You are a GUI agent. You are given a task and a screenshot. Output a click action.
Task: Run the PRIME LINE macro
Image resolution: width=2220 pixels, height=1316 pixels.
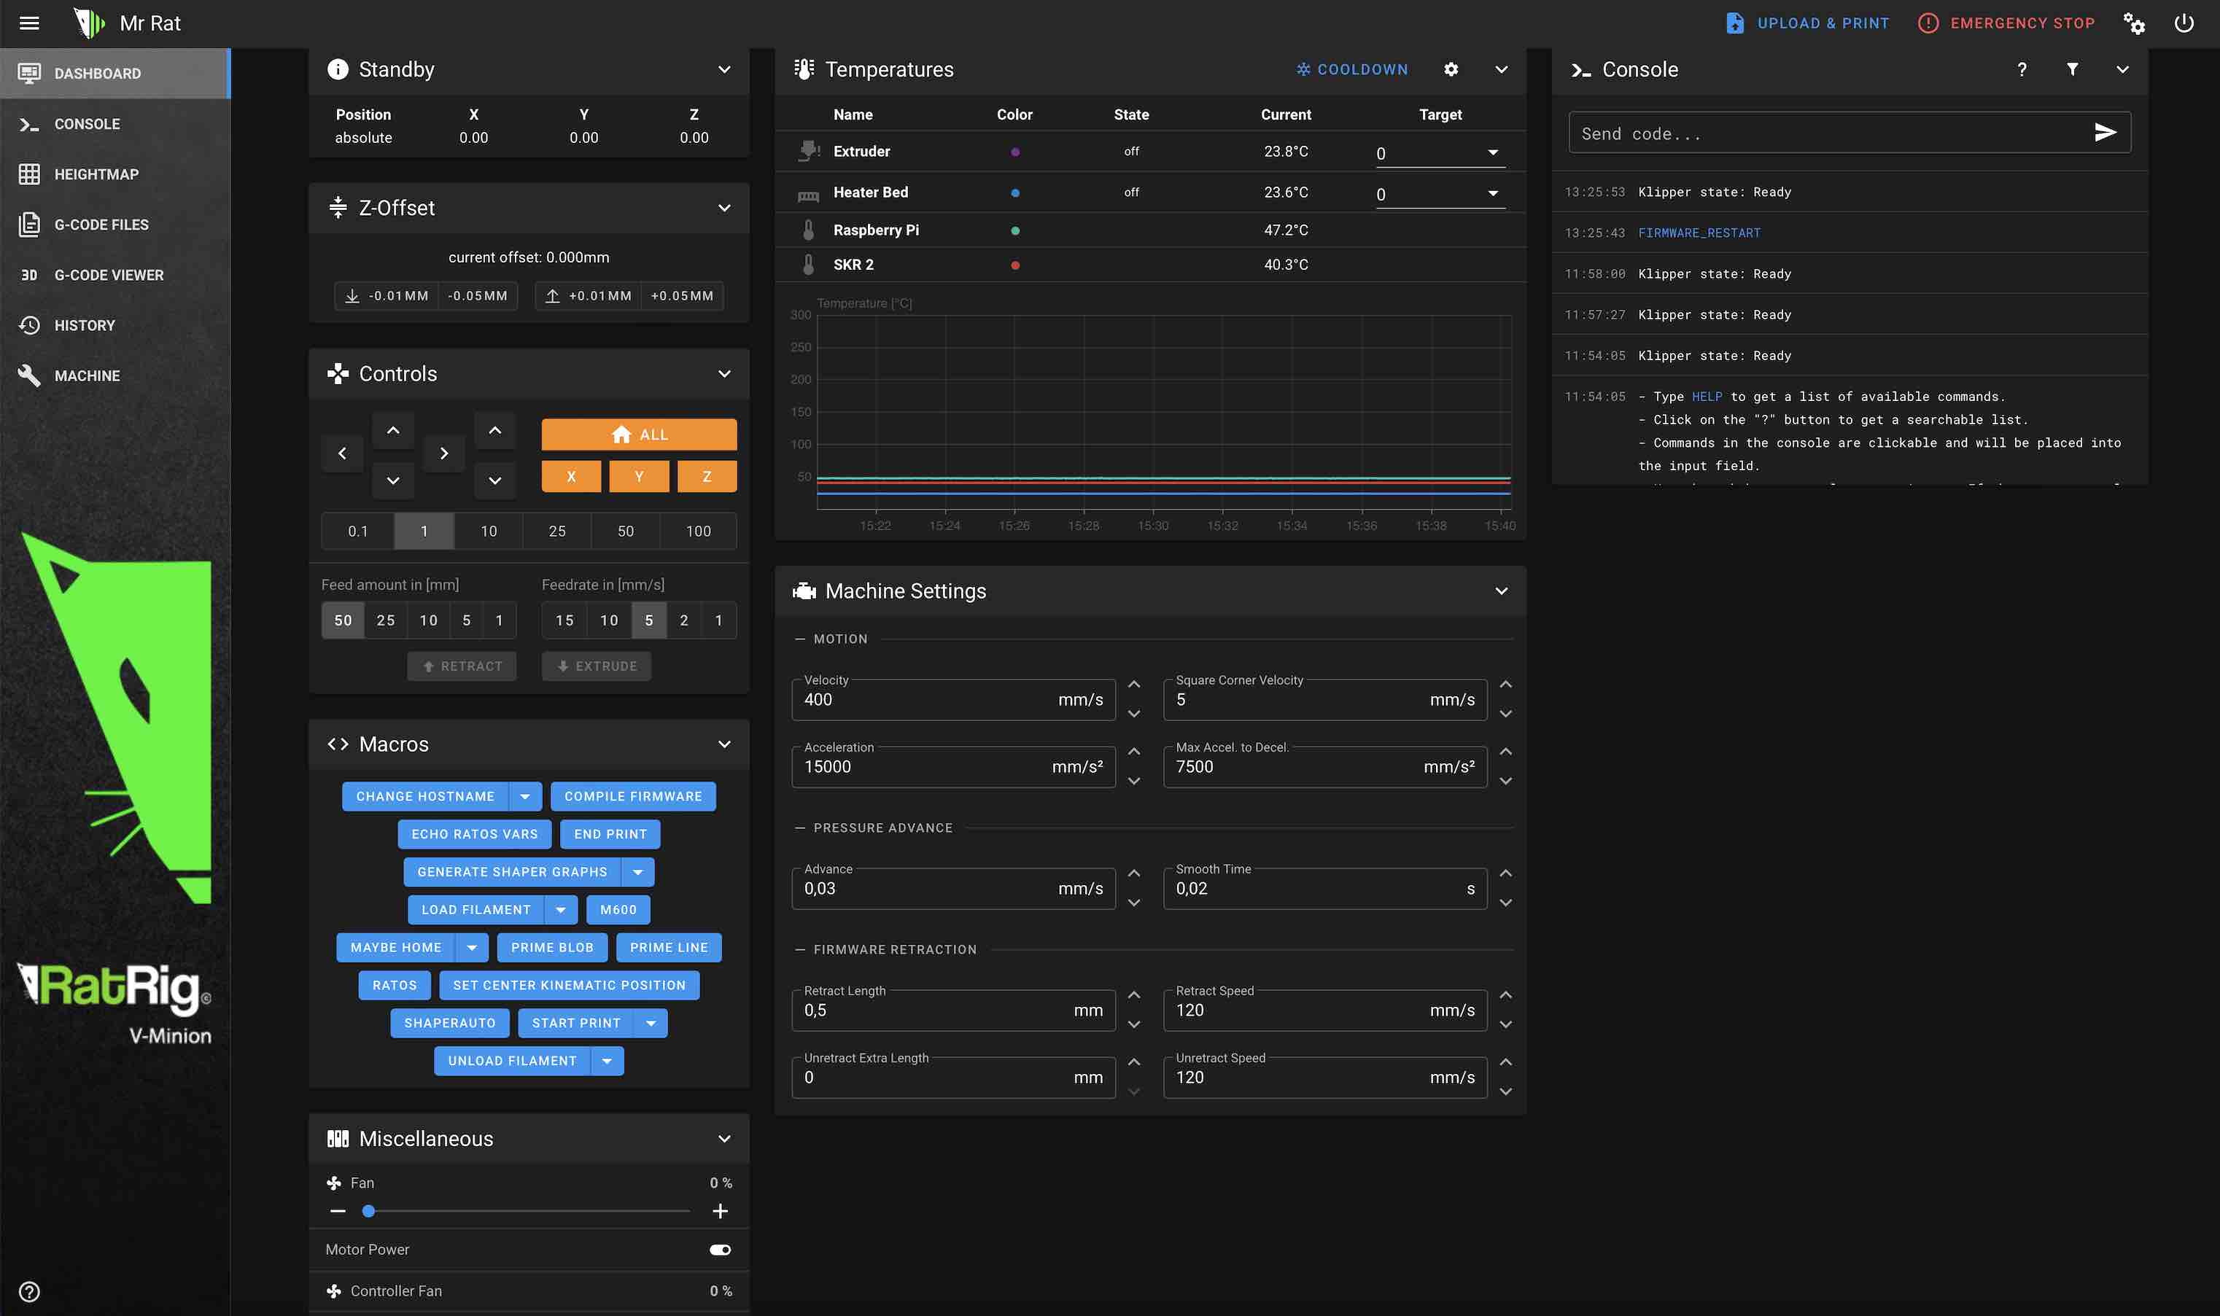669,948
